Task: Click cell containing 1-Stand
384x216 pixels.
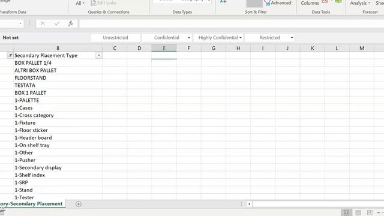Action: pyautogui.click(x=58, y=190)
